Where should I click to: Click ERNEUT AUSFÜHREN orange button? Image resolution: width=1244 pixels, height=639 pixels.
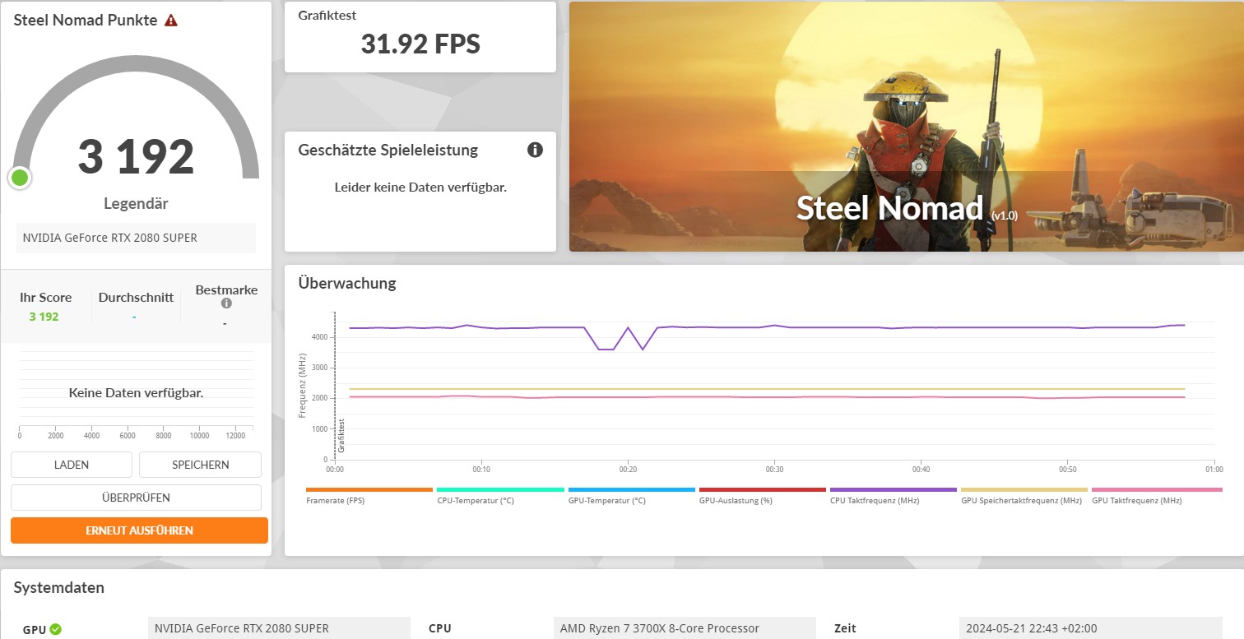pos(139,530)
